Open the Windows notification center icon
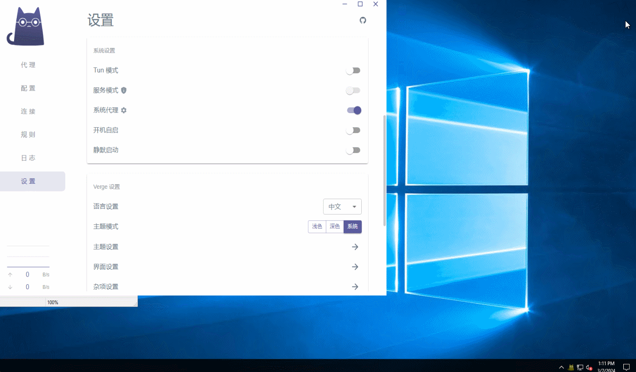Viewport: 636px width, 372px height. [626, 367]
